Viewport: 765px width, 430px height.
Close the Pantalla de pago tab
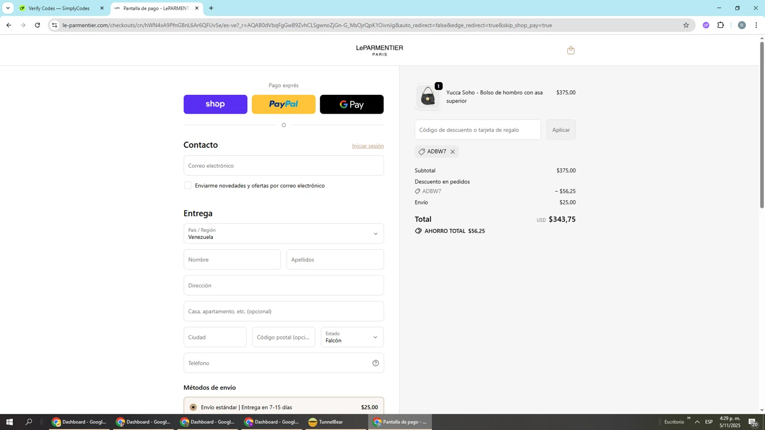click(197, 8)
